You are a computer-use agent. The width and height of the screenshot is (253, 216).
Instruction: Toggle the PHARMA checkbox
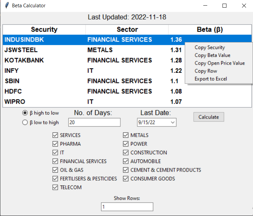(55, 144)
